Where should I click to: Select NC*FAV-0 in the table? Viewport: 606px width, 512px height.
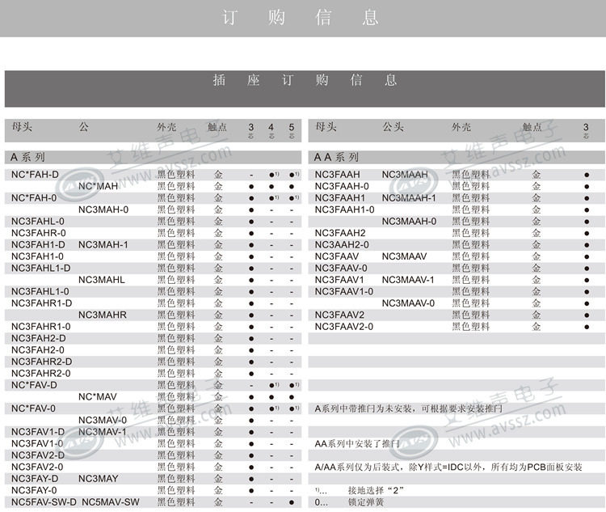pyautogui.click(x=33, y=408)
